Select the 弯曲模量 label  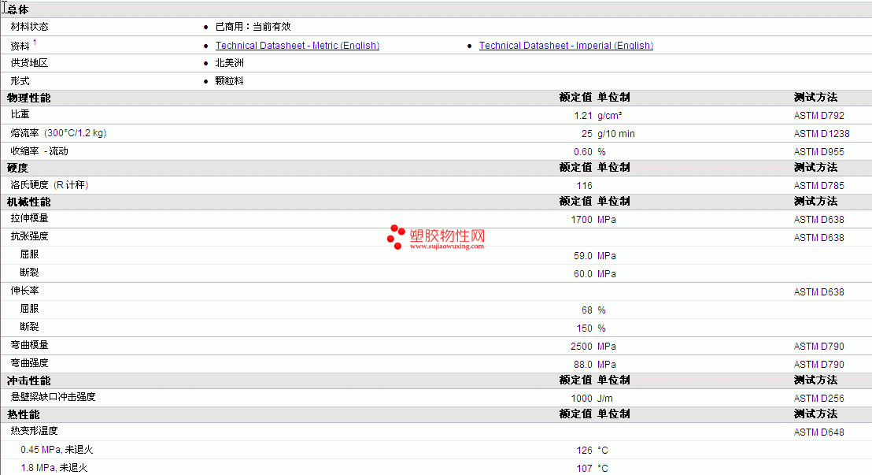tap(29, 345)
